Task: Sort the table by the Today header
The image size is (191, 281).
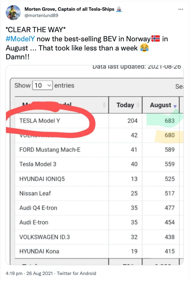Action: pos(125,105)
